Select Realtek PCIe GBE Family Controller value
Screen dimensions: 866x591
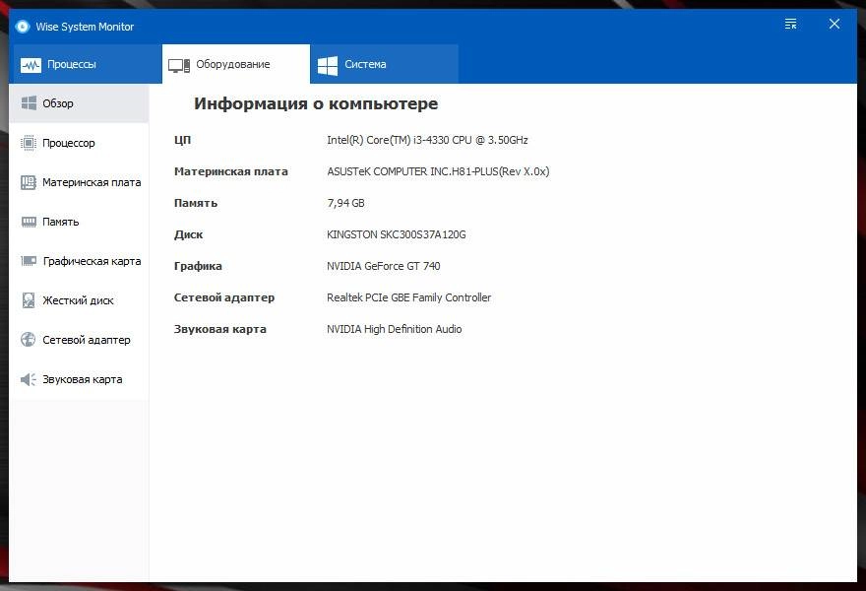408,297
